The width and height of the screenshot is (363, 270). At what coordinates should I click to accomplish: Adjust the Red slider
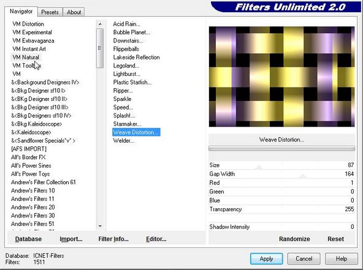[281, 182]
